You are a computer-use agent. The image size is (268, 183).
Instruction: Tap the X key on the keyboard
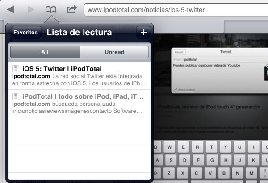pos(183,173)
